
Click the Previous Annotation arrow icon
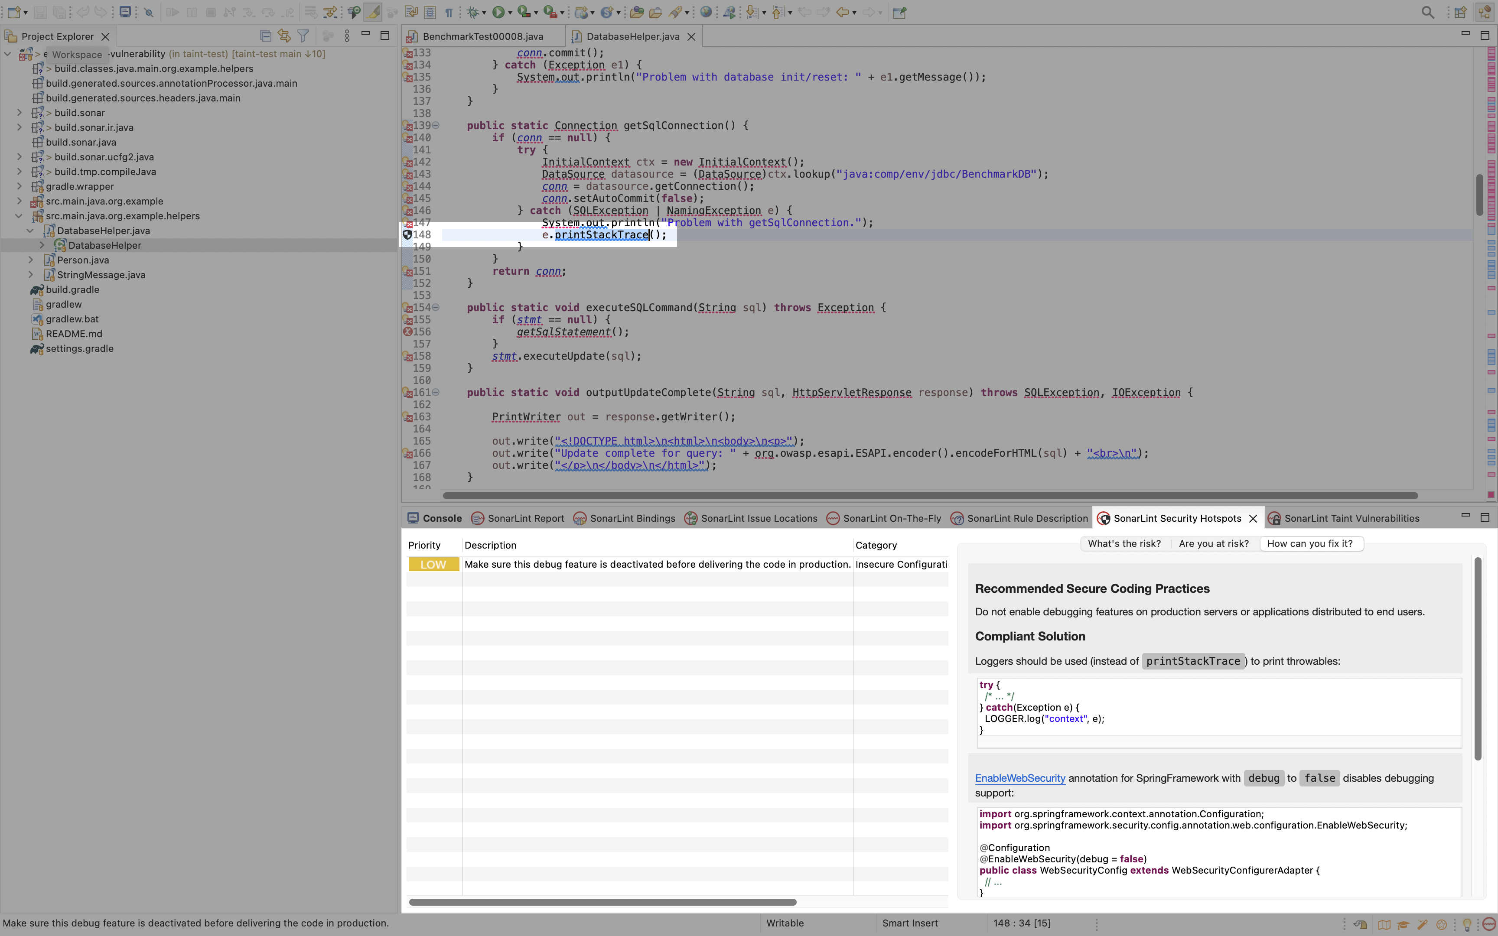point(778,13)
